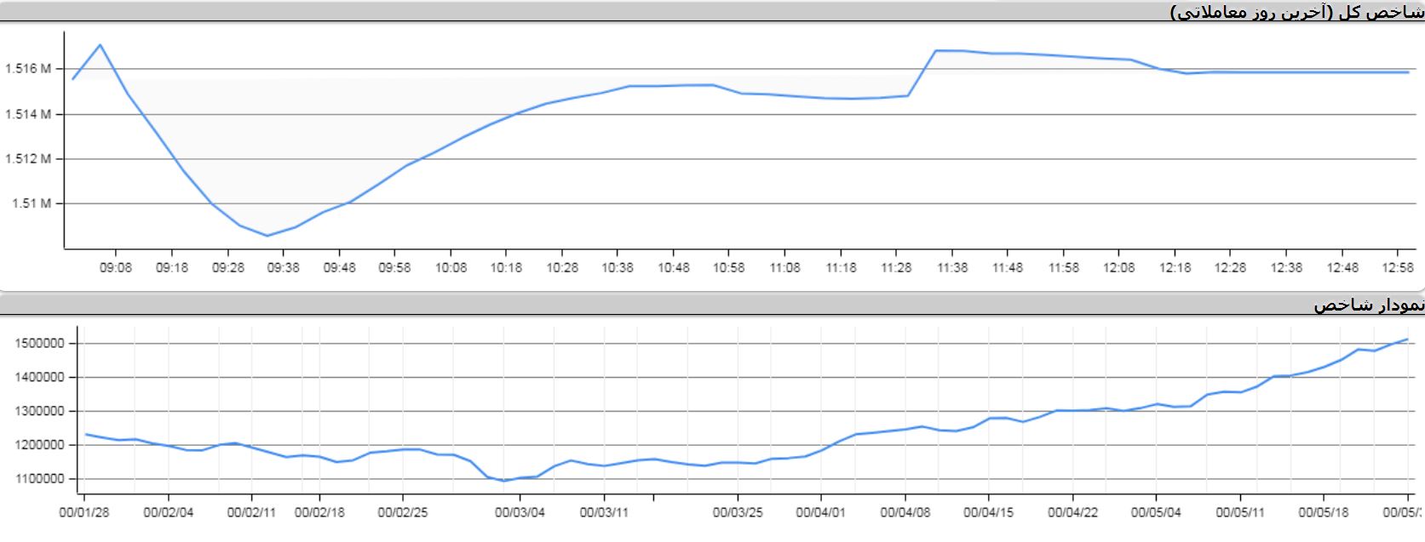Click the 11:38 time axis label

click(952, 267)
